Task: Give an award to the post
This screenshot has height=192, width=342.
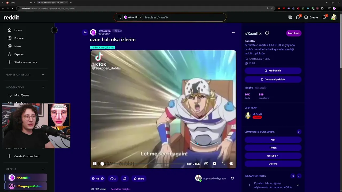Action: pos(125,179)
